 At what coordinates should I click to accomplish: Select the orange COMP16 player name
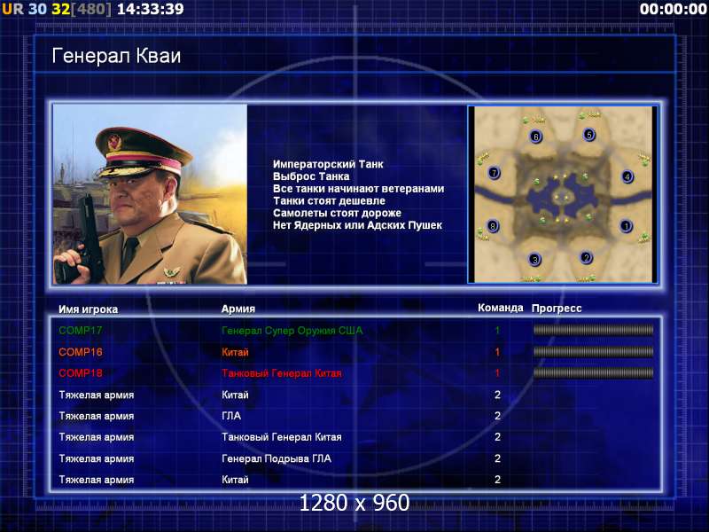[x=81, y=352]
